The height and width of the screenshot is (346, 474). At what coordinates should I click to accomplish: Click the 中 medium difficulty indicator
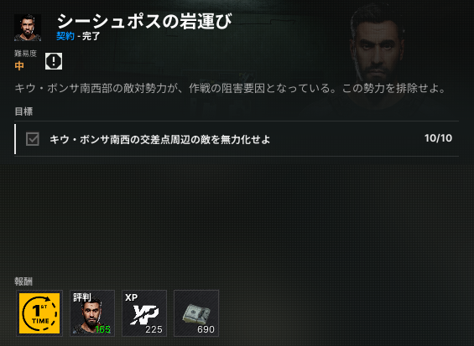pos(19,65)
